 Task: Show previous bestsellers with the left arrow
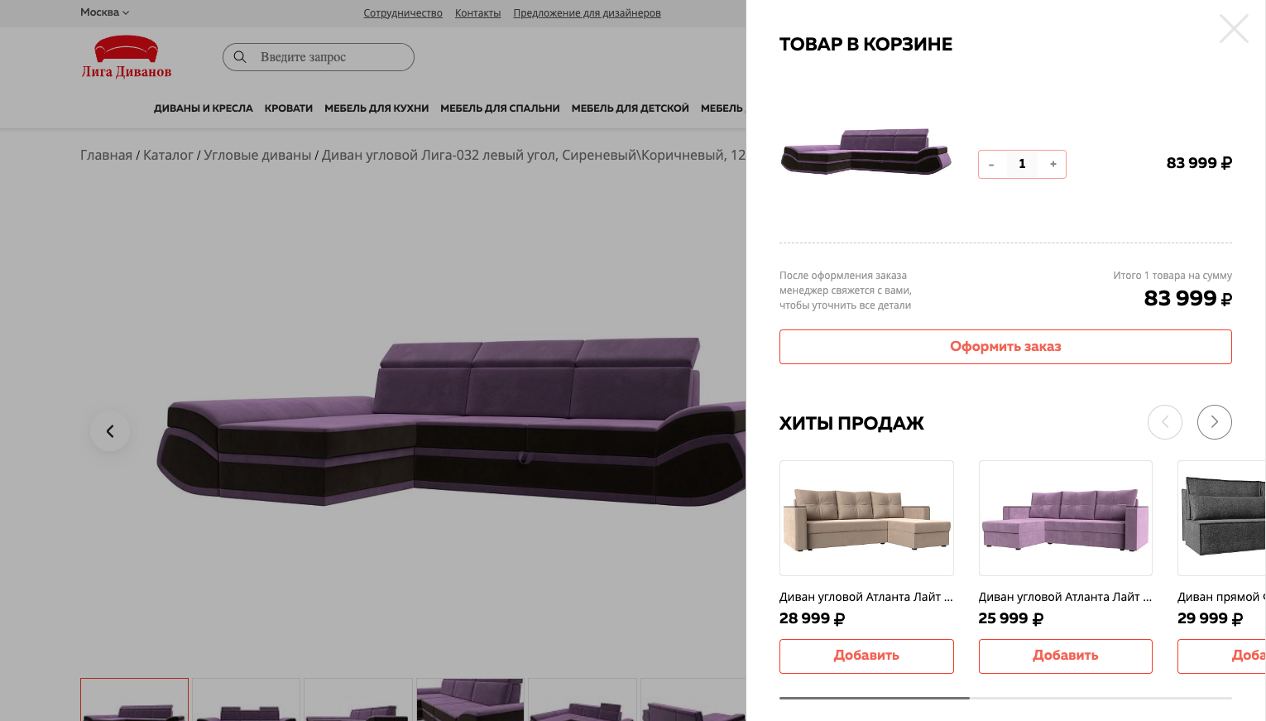pyautogui.click(x=1164, y=422)
